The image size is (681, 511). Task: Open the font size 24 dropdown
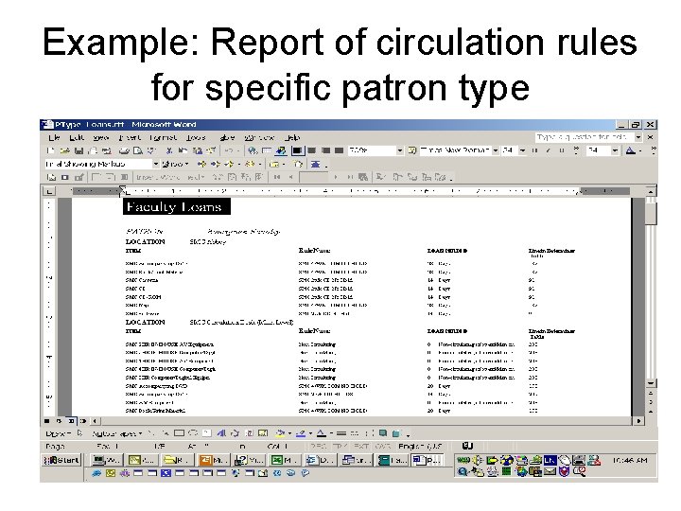click(x=522, y=150)
